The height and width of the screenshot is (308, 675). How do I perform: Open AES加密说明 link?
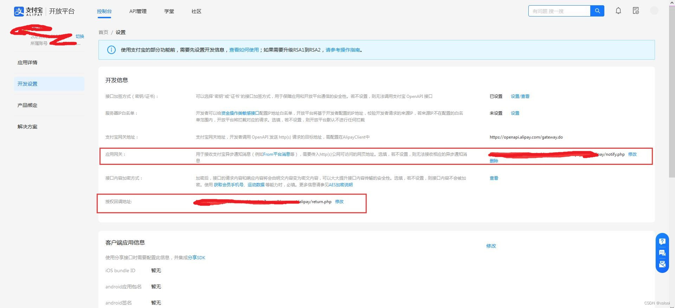[341, 185]
